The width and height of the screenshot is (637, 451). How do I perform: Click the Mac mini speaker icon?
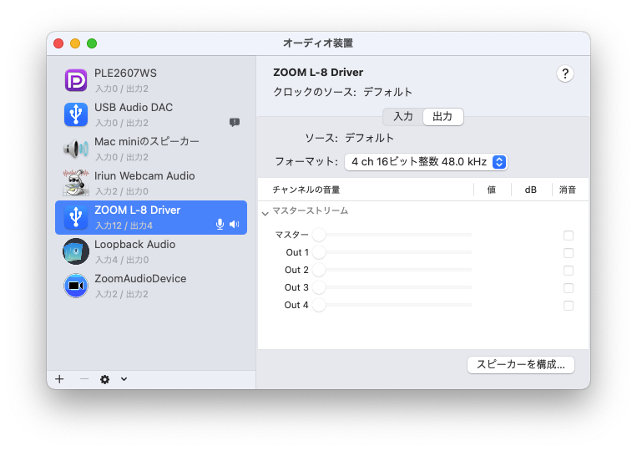tap(76, 149)
